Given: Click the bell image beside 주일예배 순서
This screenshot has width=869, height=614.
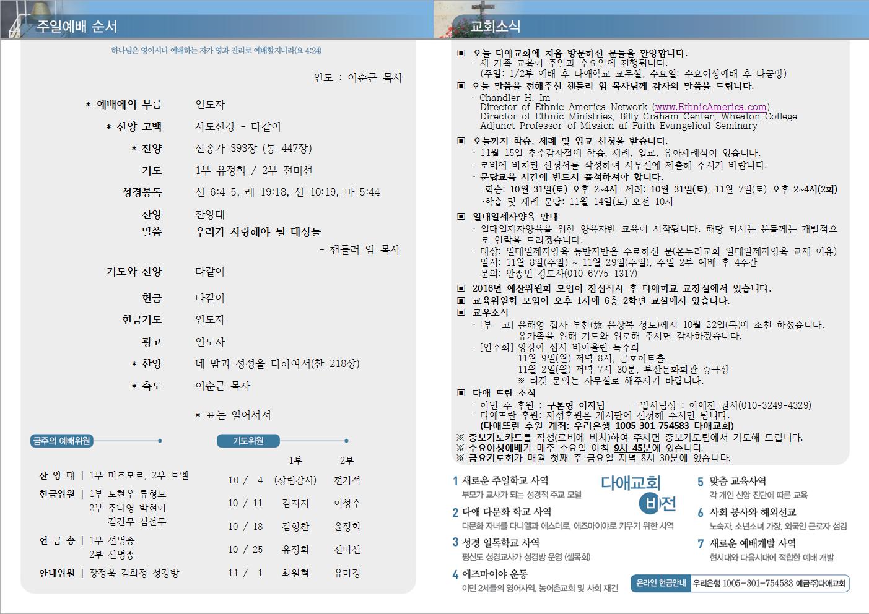Looking at the screenshot, I should [x=14, y=20].
